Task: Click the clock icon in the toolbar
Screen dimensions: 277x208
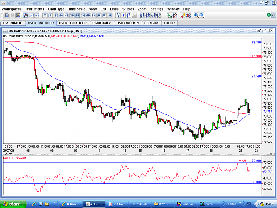Action: coord(124,16)
